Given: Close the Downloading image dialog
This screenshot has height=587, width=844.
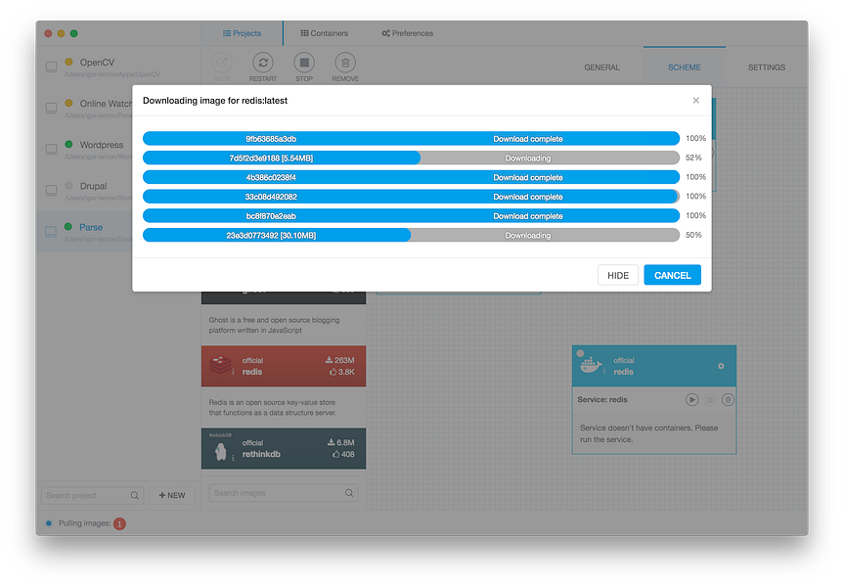Looking at the screenshot, I should click(x=696, y=100).
